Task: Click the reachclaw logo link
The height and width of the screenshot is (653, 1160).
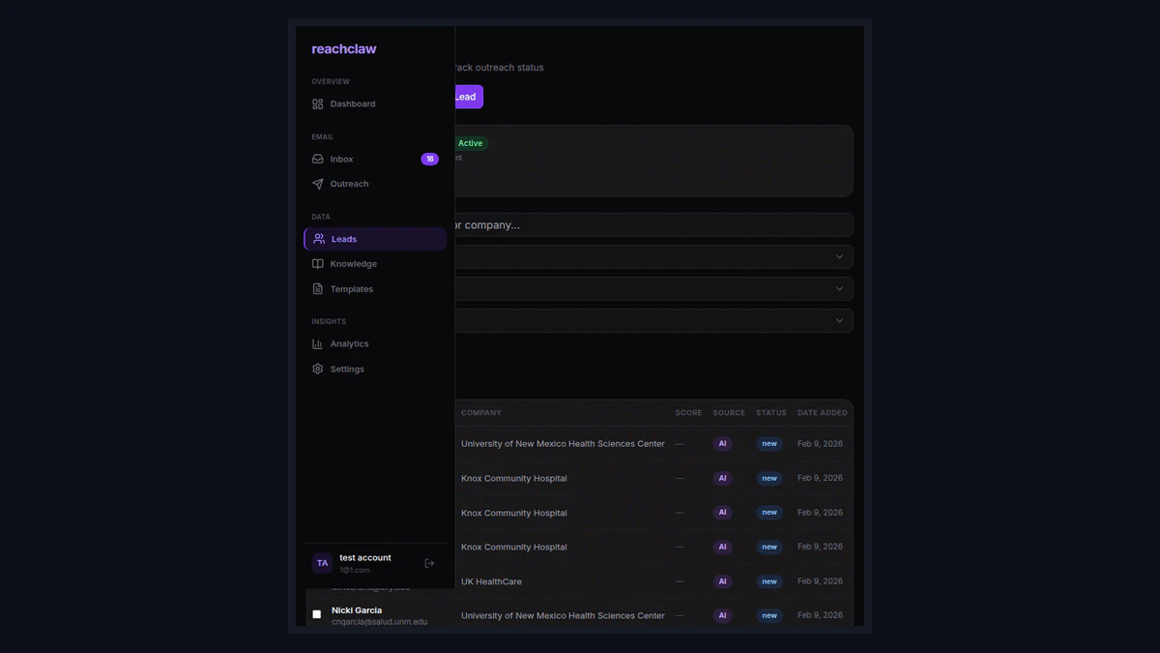Action: [344, 49]
